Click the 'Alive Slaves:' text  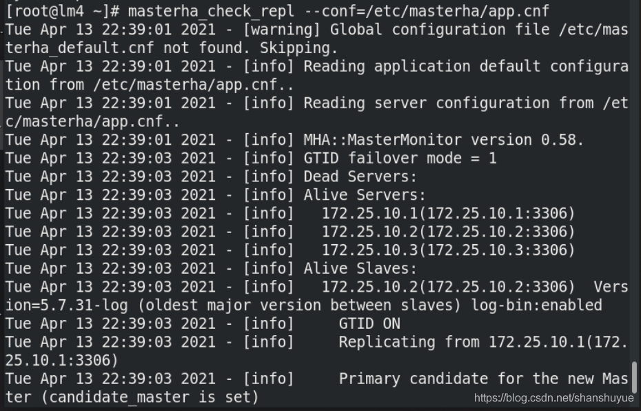[x=360, y=269]
